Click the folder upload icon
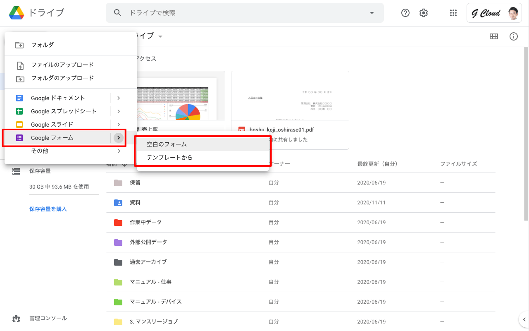The image size is (529, 331). (x=19, y=78)
